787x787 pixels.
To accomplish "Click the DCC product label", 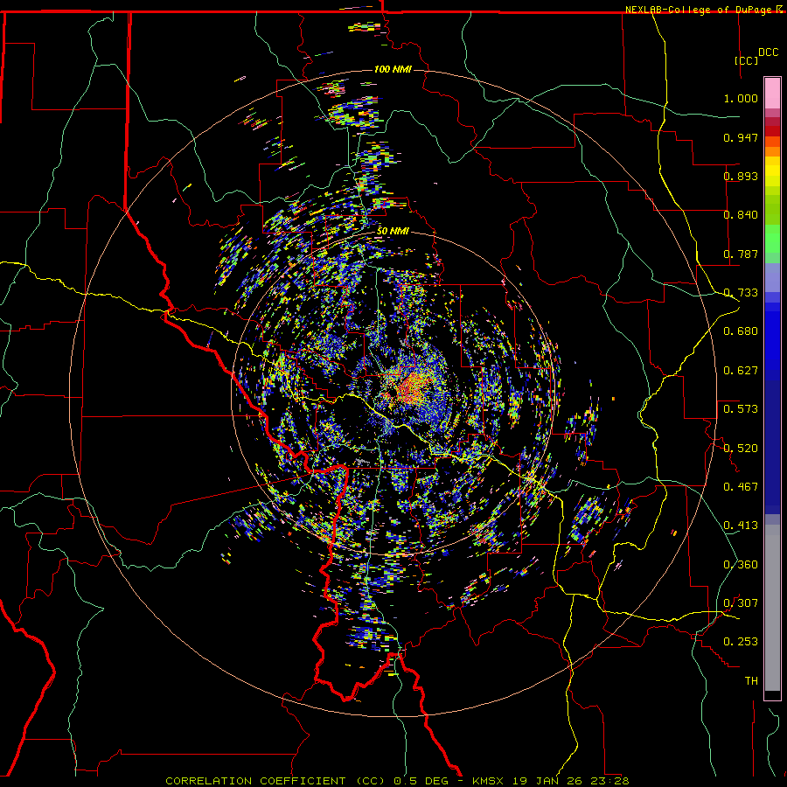I will 768,52.
